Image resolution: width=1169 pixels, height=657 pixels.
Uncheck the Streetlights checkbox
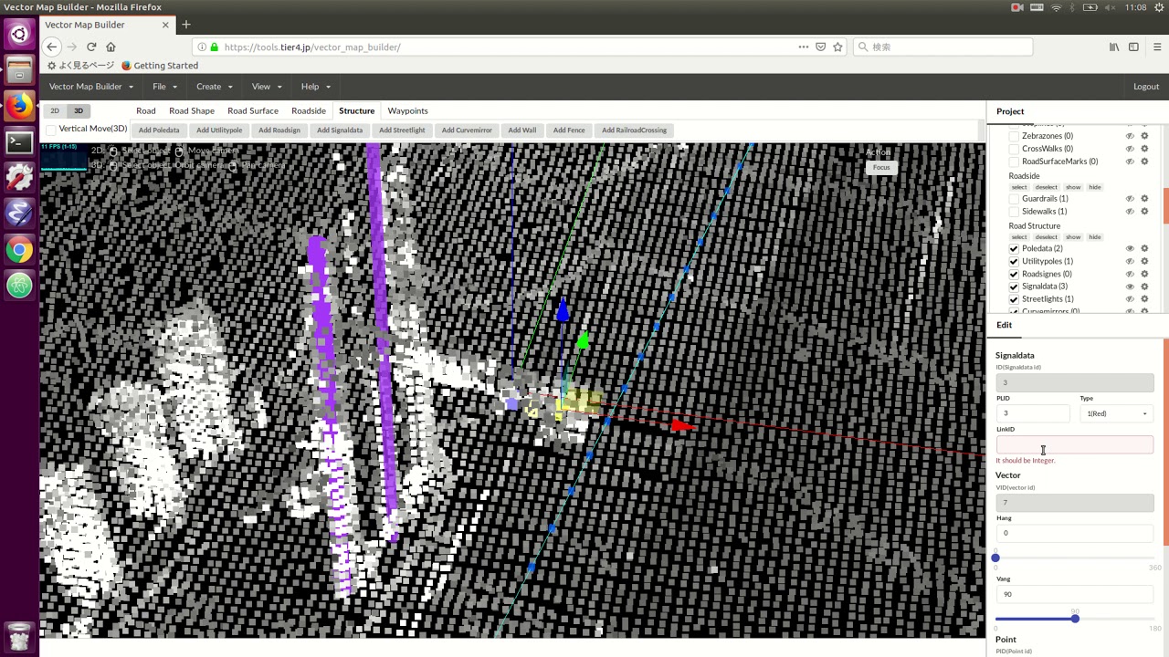(1014, 299)
